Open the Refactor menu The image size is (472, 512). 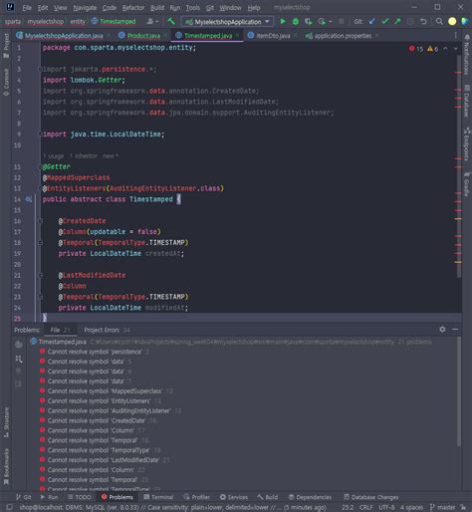[133, 7]
